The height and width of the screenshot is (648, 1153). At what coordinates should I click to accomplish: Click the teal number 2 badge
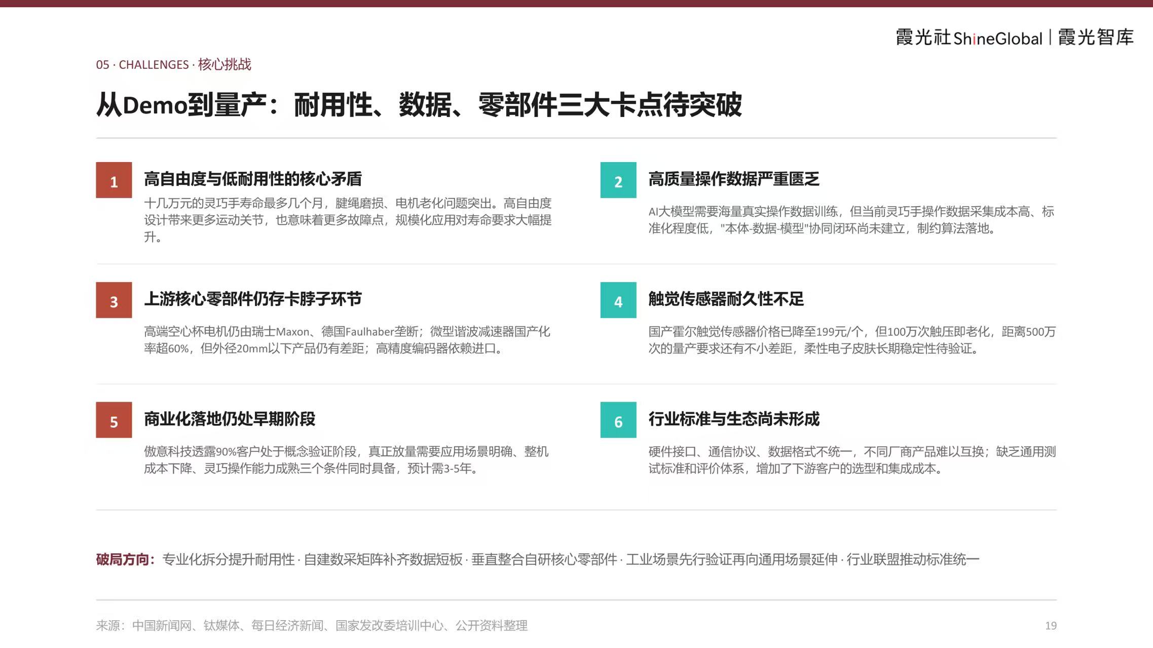(x=618, y=180)
